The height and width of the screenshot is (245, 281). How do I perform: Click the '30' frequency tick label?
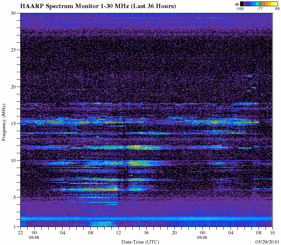click(13, 13)
